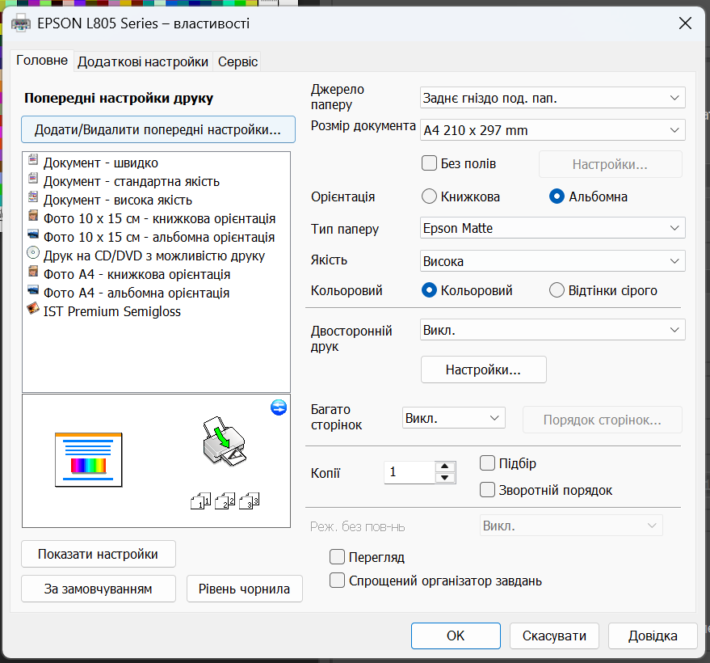
Task: Click the CD/DVD disc icon in preset list
Action: tap(33, 252)
